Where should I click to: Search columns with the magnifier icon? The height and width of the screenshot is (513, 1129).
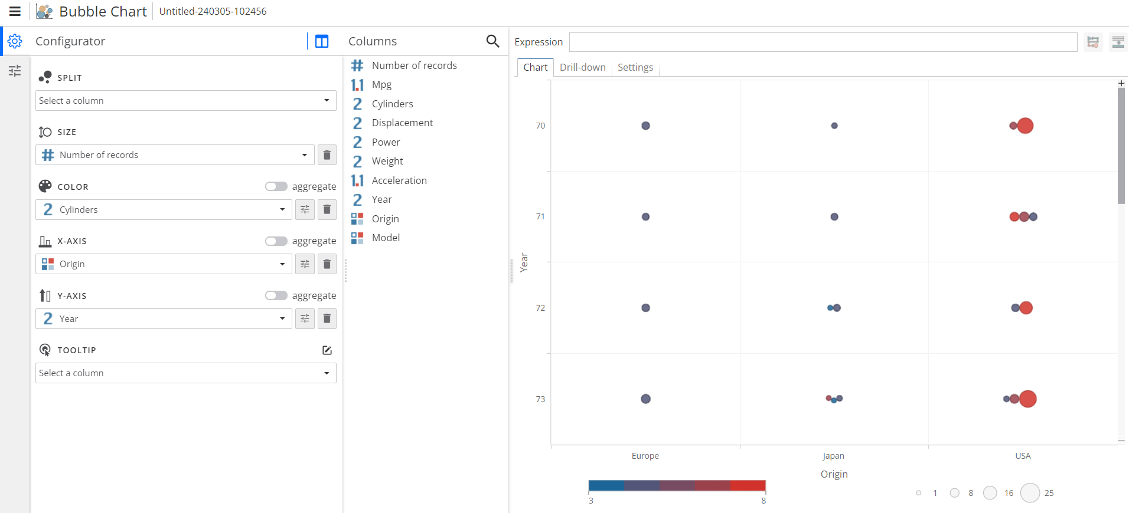(492, 41)
